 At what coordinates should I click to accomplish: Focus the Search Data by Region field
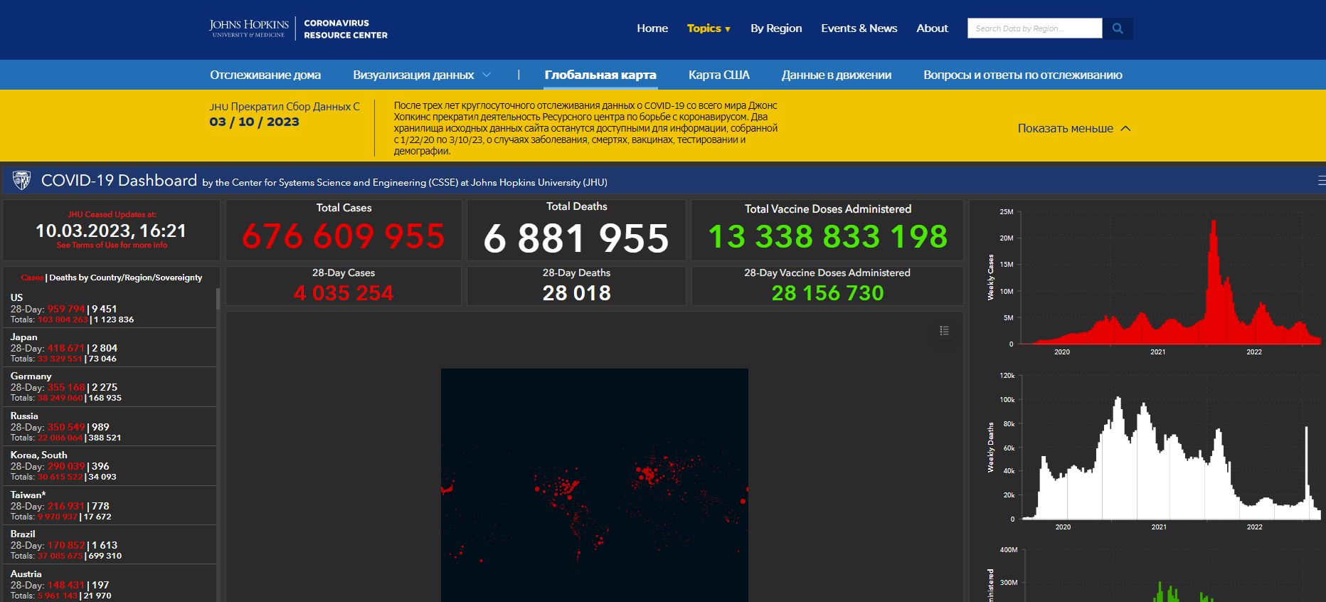coord(1034,28)
